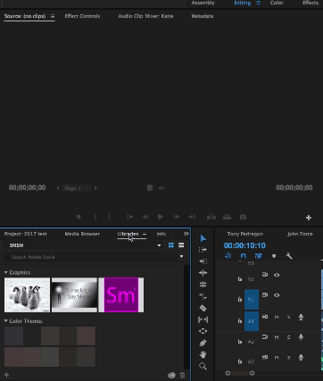Add marker in timeline panel
323x381 pixels.
tap(274, 256)
